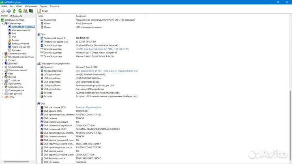Expand the Хранение данных node
The image size is (292, 164).
(x=2, y=70)
